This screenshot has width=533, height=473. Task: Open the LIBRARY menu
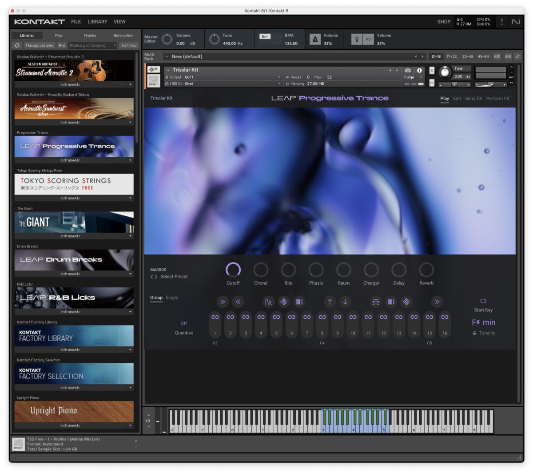[97, 22]
